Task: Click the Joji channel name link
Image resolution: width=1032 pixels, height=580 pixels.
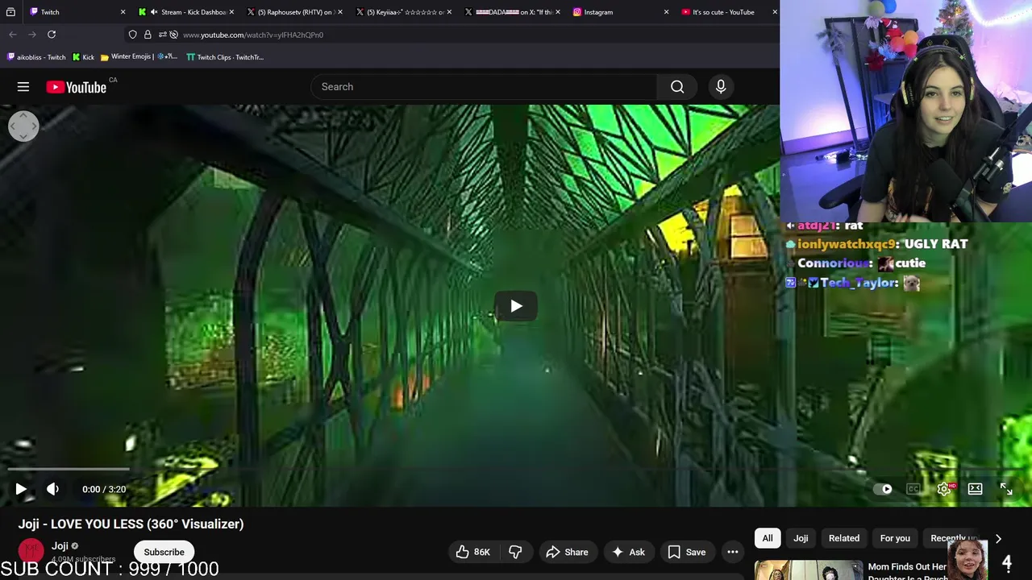Action: (x=60, y=545)
